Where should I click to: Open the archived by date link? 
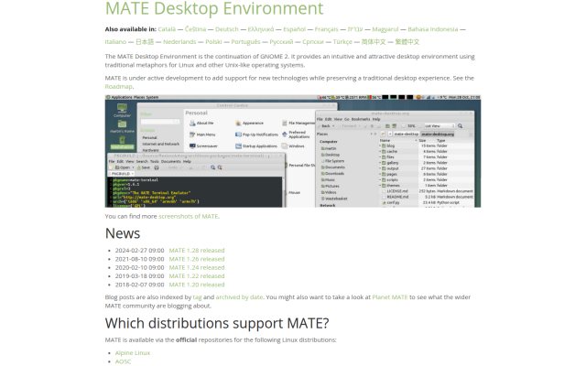click(x=239, y=297)
